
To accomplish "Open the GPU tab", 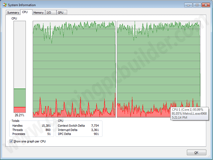I will [61, 12].
